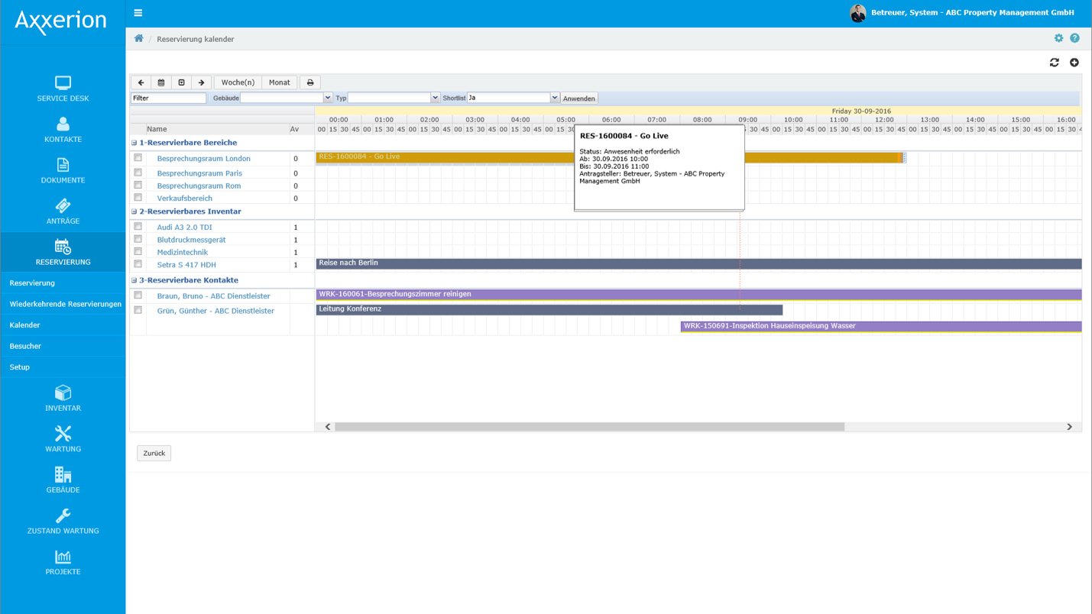Select the Leitung Konferenz reservation bar
Viewport: 1092px width, 614px height.
(549, 309)
